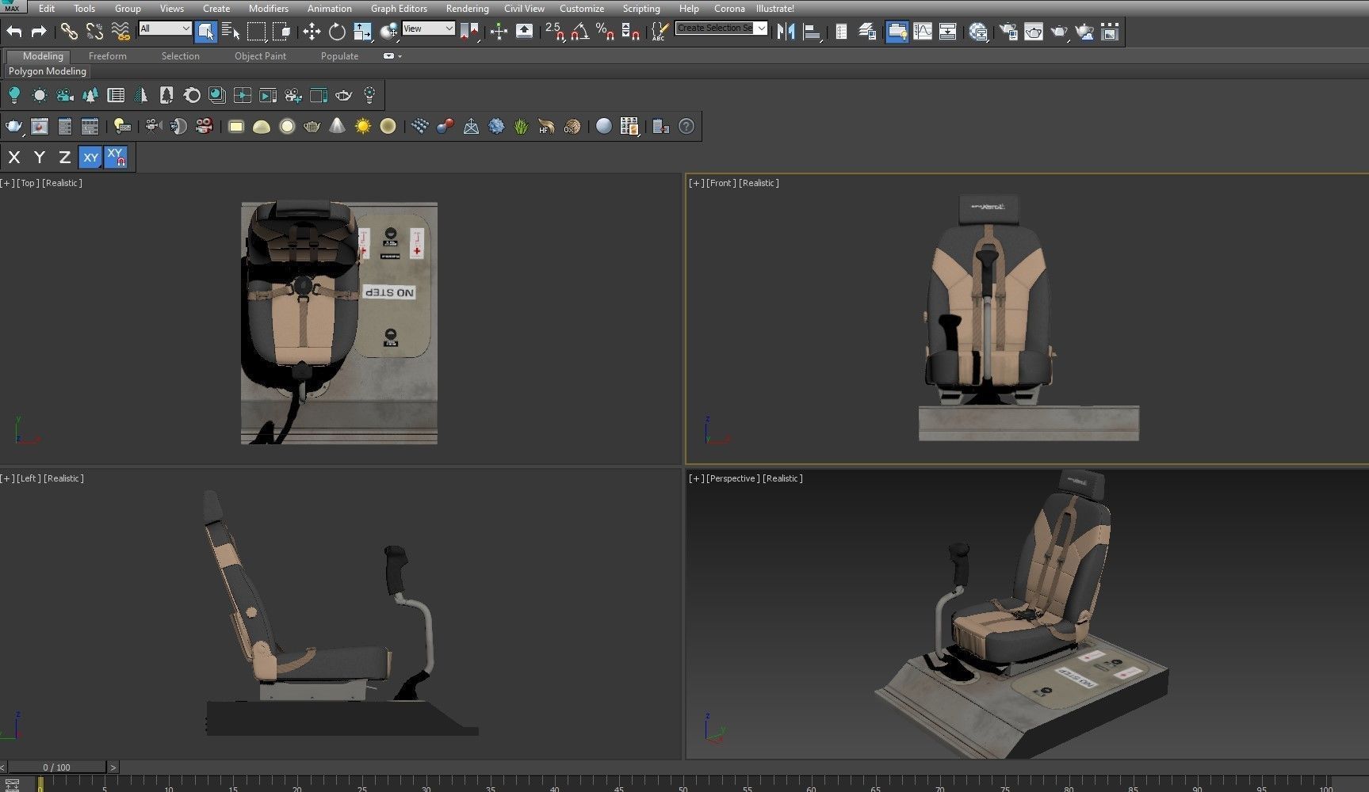Viewport: 1369px width, 792px height.
Task: Click the Edit Named Selection Sets icon
Action: (x=660, y=32)
